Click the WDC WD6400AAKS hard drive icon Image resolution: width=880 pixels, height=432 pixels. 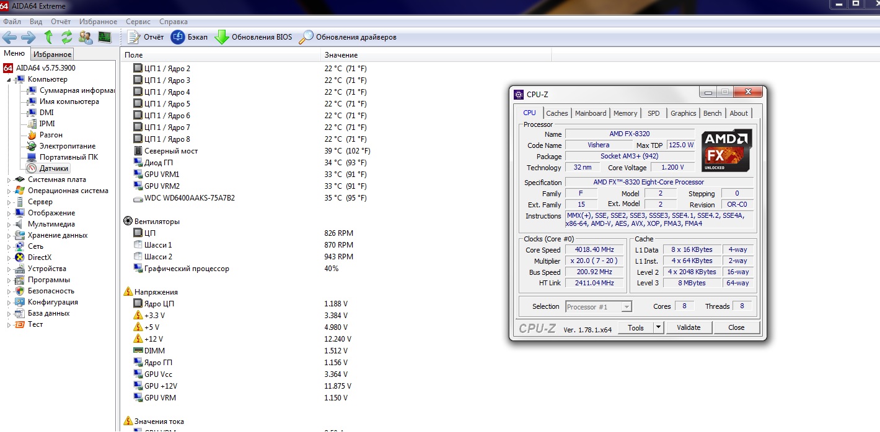point(138,198)
